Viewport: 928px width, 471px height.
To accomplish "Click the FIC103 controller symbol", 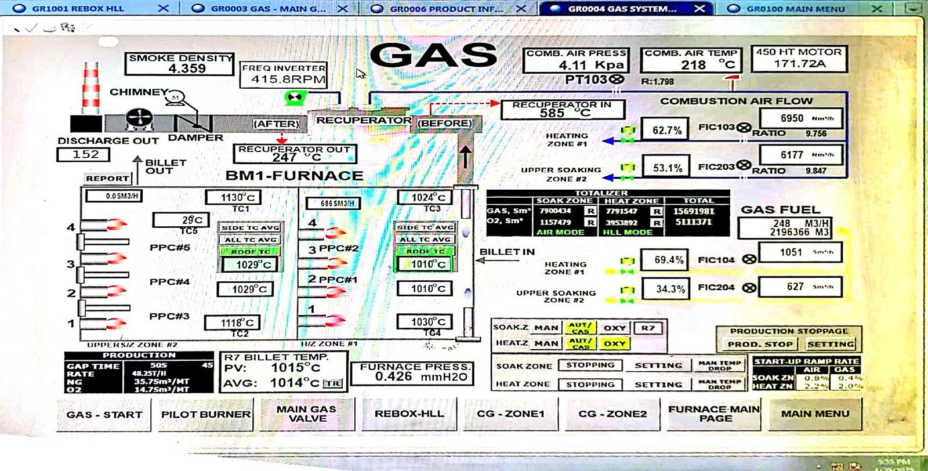I will 744,128.
